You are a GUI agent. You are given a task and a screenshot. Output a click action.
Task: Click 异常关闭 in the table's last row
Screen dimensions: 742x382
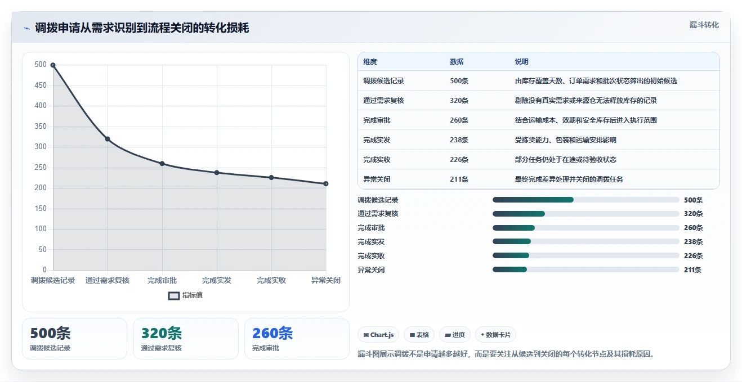377,179
